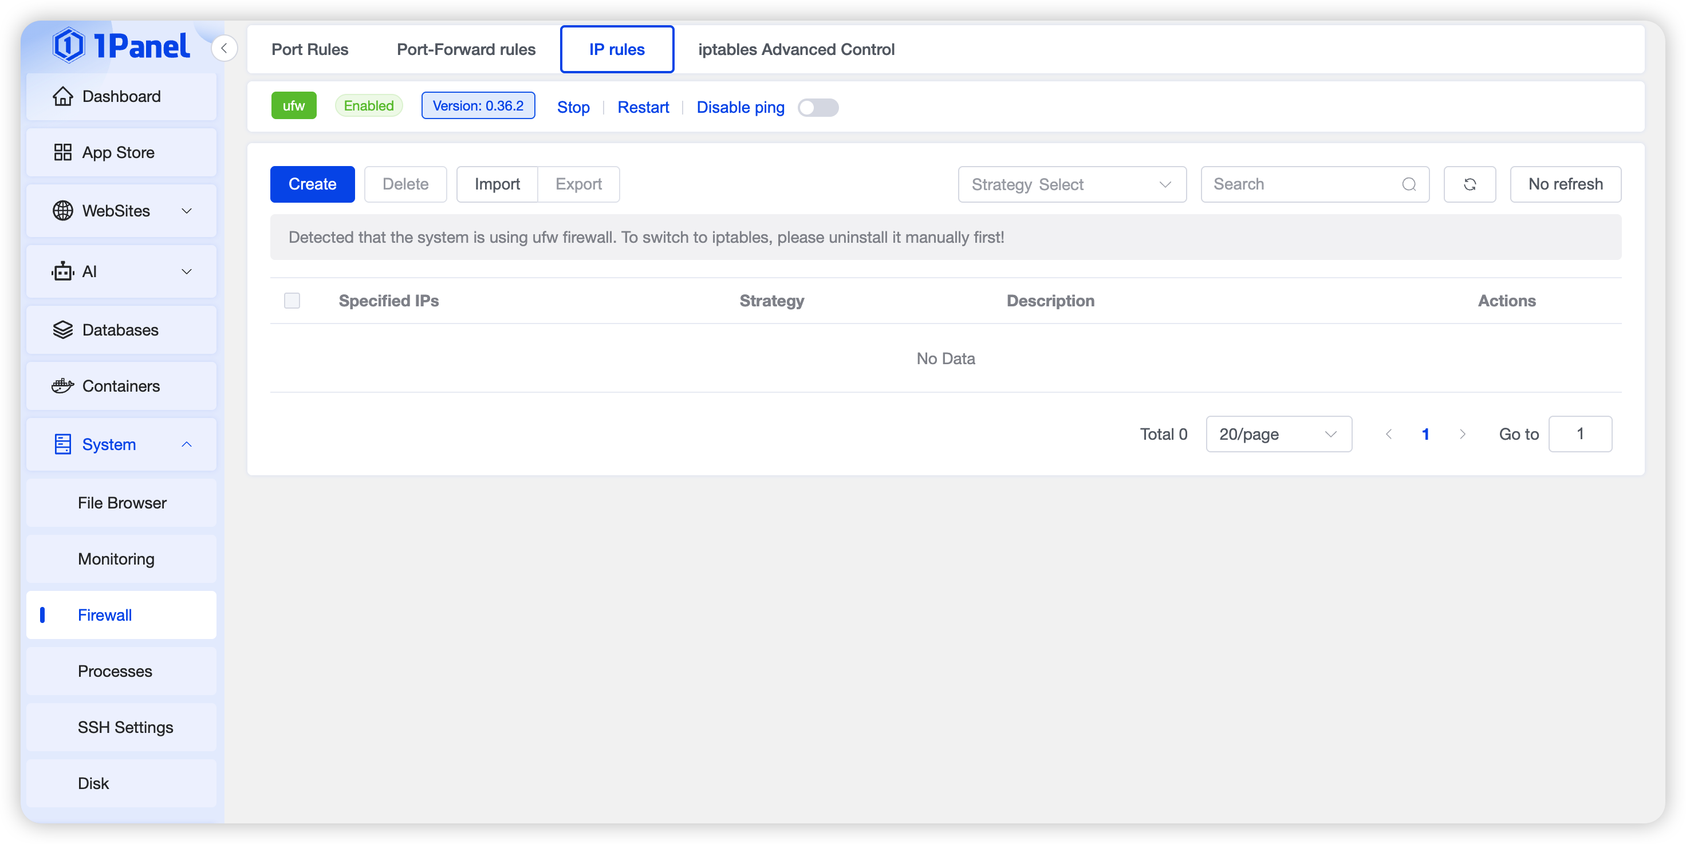Open iptables Advanced Control tab
This screenshot has height=844, width=1686.
pos(796,49)
